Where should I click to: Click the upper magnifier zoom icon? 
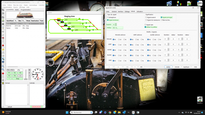(x=3, y=66)
